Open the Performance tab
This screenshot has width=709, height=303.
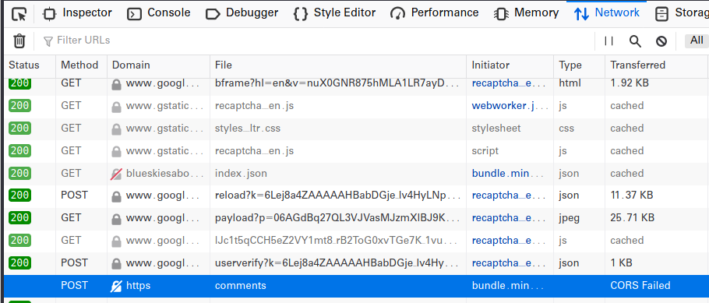pos(435,13)
